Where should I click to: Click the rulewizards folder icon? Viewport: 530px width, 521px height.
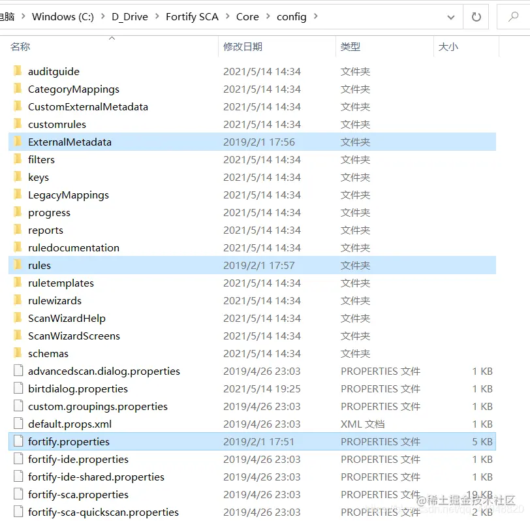pos(18,300)
